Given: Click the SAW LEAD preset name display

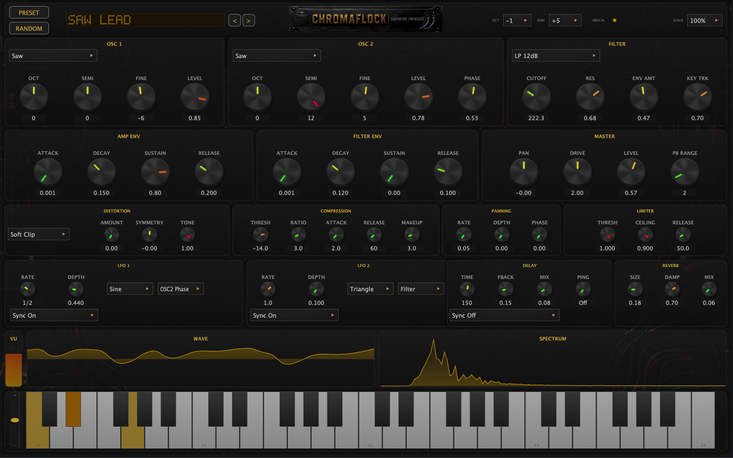Looking at the screenshot, I should (x=145, y=20).
